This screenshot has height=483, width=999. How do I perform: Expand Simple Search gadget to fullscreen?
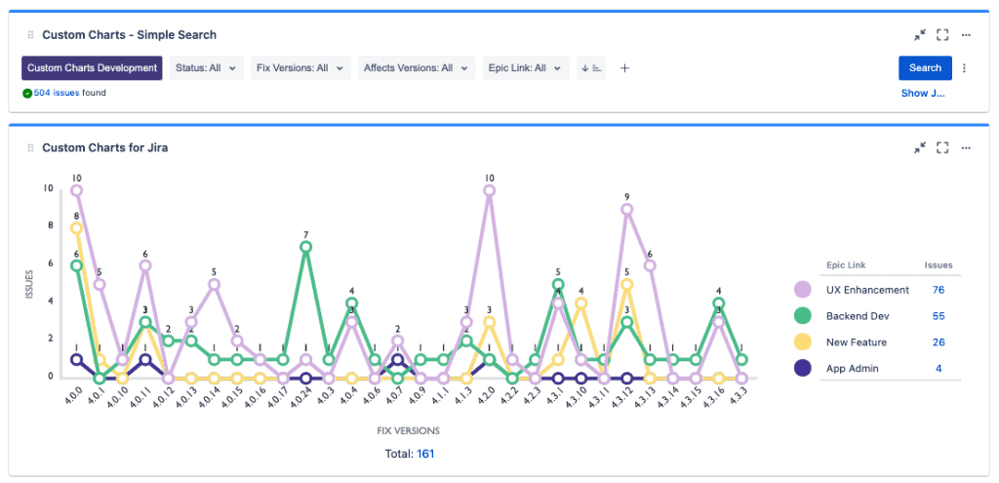click(942, 35)
